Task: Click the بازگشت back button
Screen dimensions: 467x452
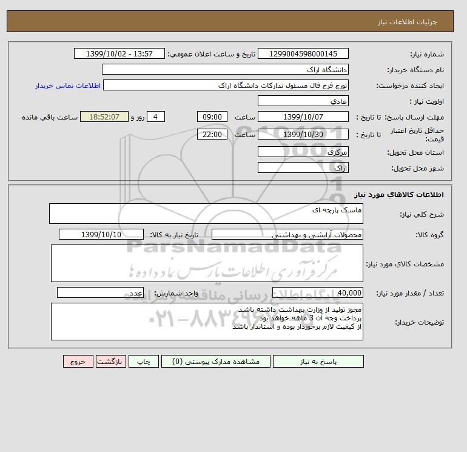Action: coord(111,362)
